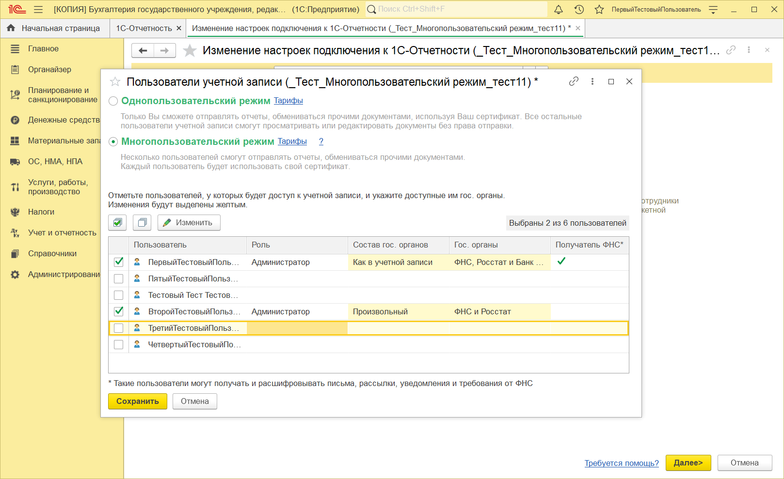The width and height of the screenshot is (784, 479).
Task: Add page to favorites with gray star
Action: click(x=190, y=50)
